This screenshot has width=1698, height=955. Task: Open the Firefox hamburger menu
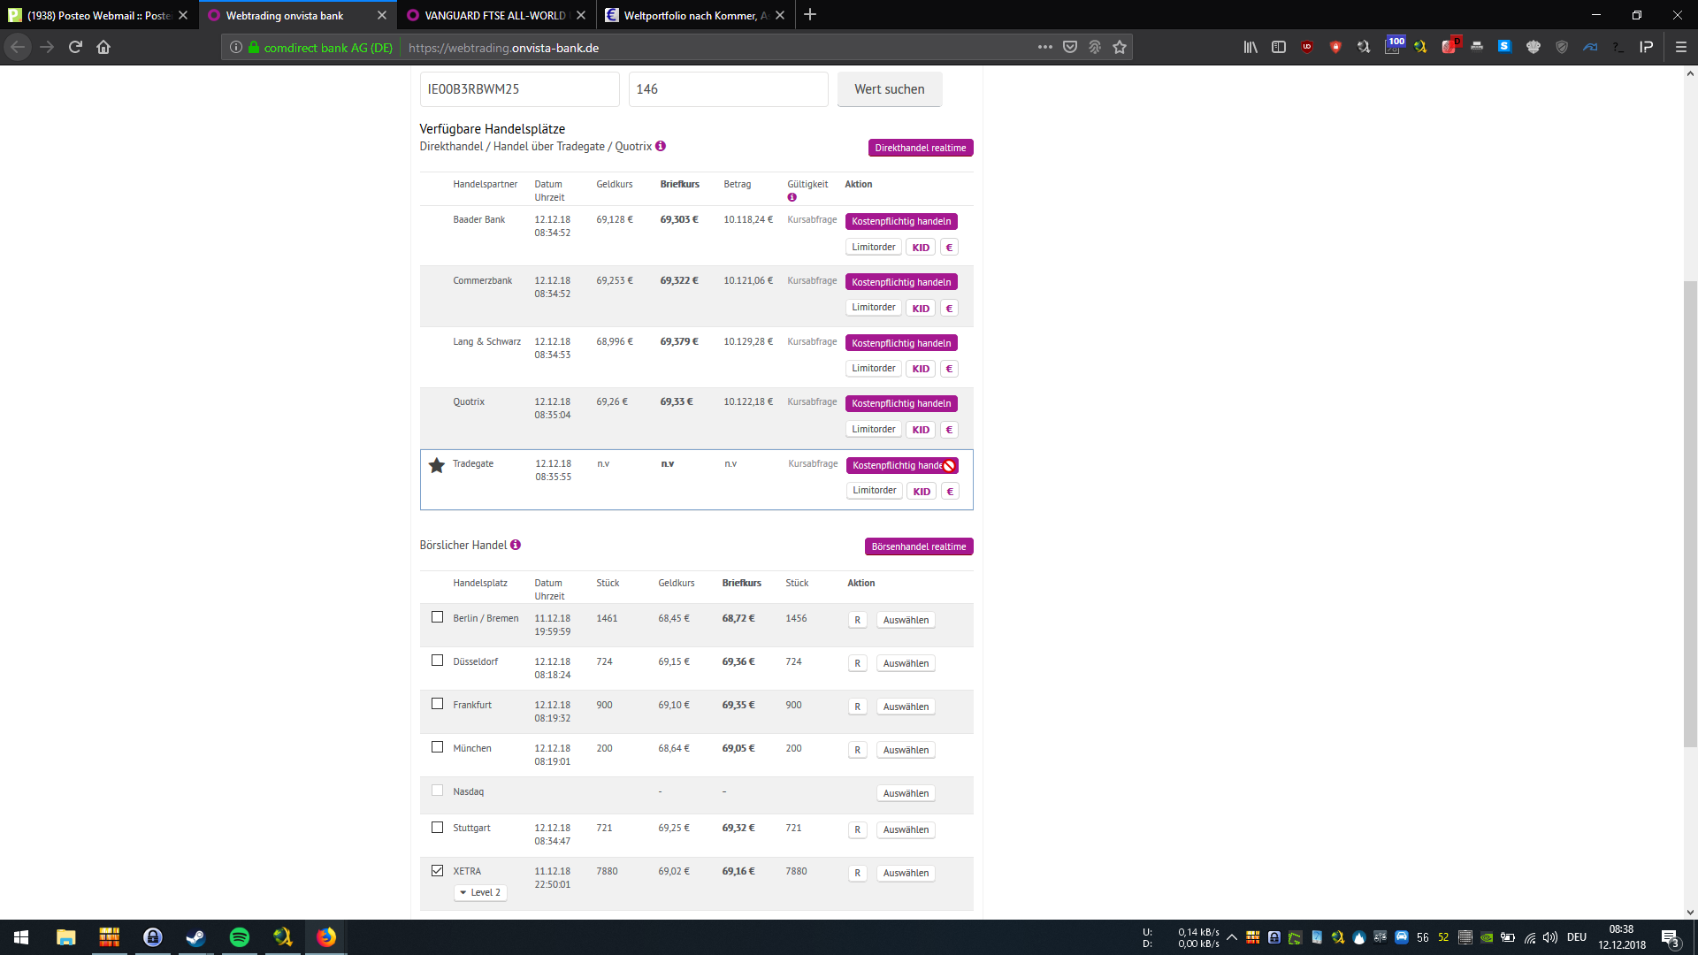pyautogui.click(x=1680, y=48)
